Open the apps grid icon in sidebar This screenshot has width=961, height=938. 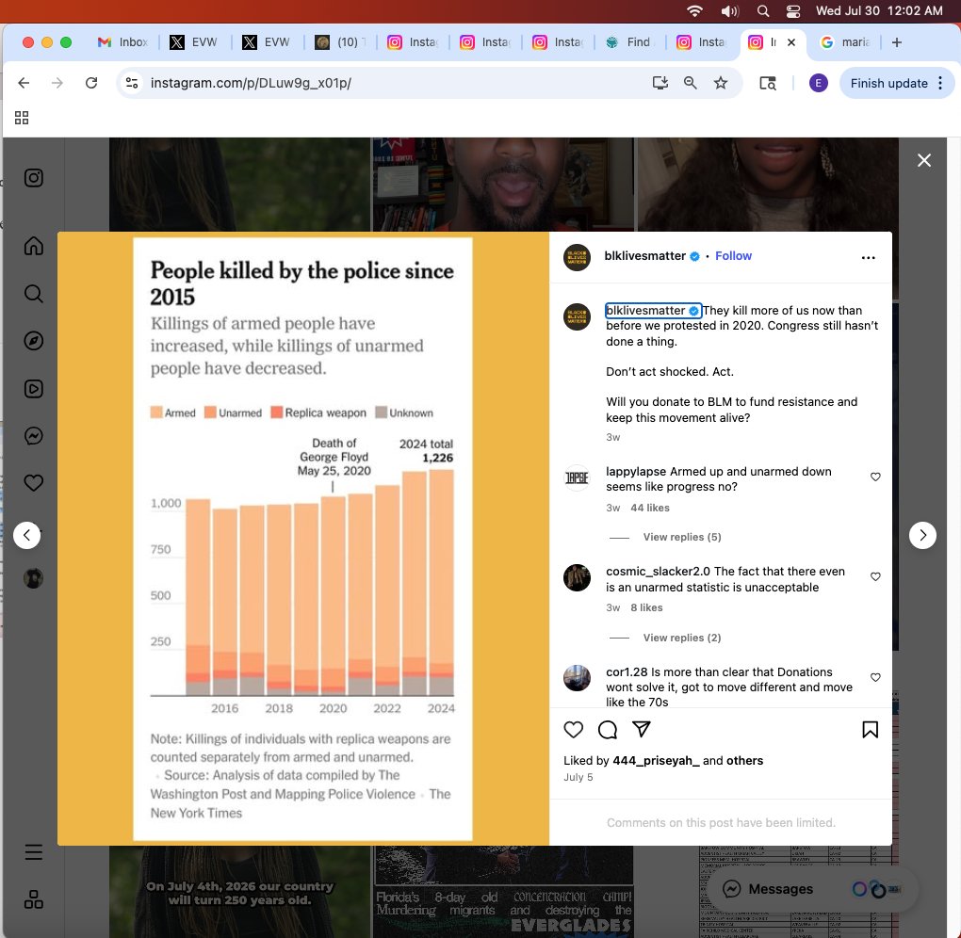click(34, 899)
